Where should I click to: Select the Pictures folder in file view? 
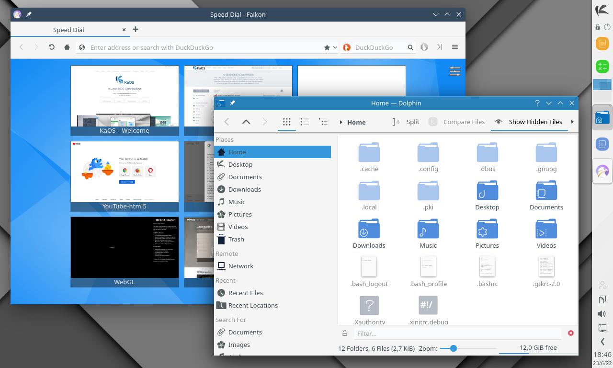pos(487,233)
